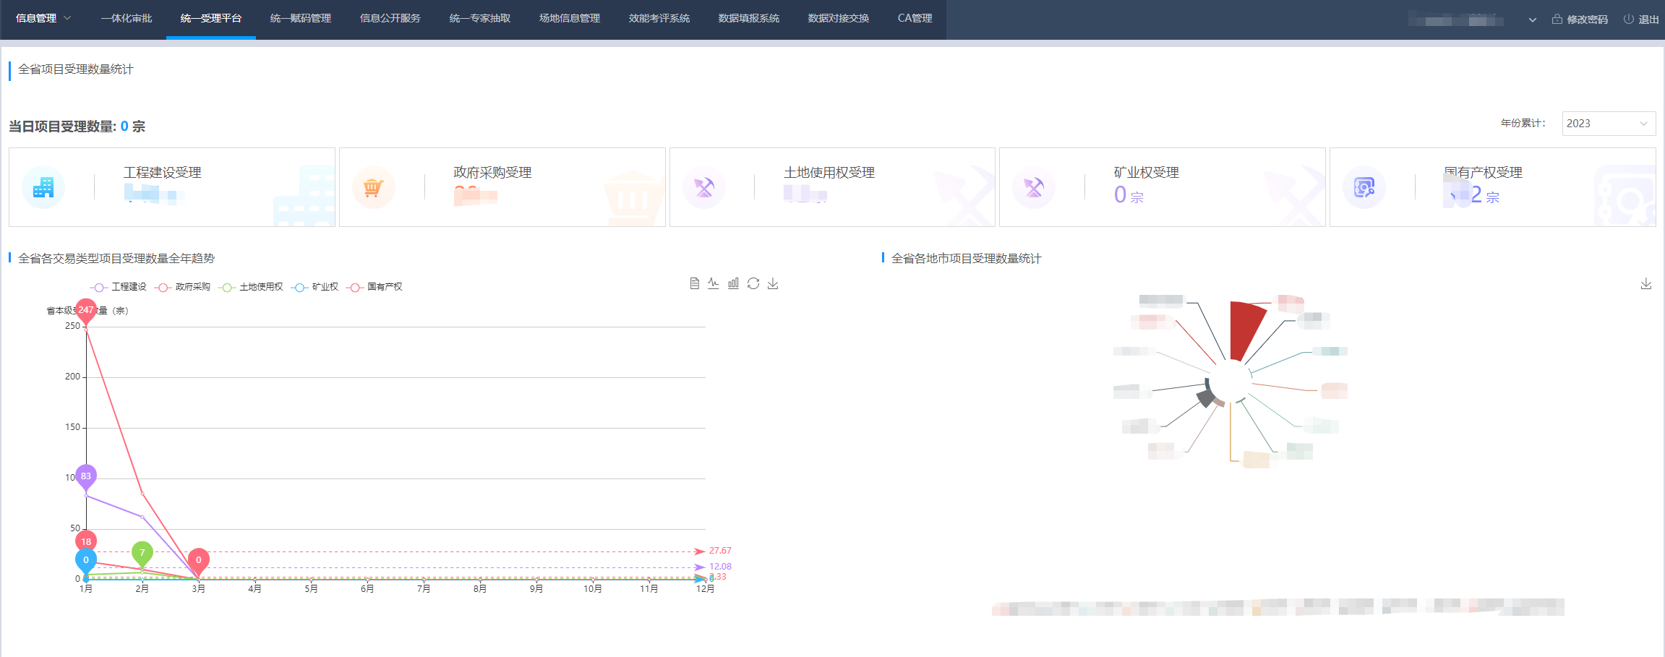Open the 工程建设受理 card title

point(163,173)
